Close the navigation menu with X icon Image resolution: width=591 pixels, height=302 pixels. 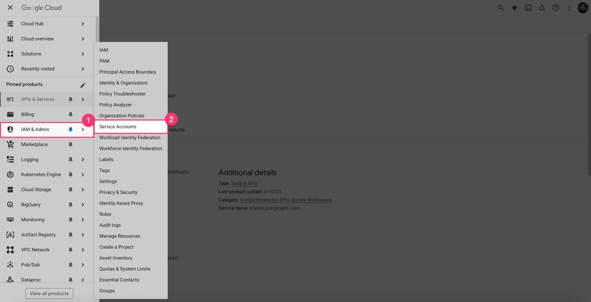[10, 8]
